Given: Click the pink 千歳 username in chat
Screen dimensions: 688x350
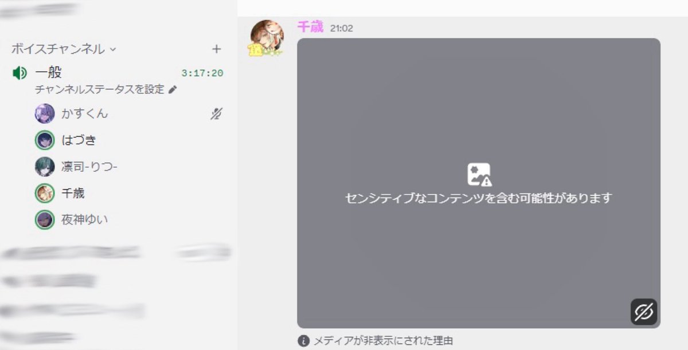Looking at the screenshot, I should point(310,27).
